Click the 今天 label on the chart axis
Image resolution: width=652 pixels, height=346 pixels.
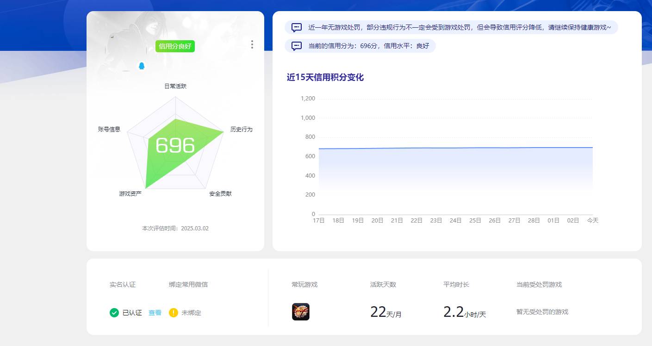593,221
